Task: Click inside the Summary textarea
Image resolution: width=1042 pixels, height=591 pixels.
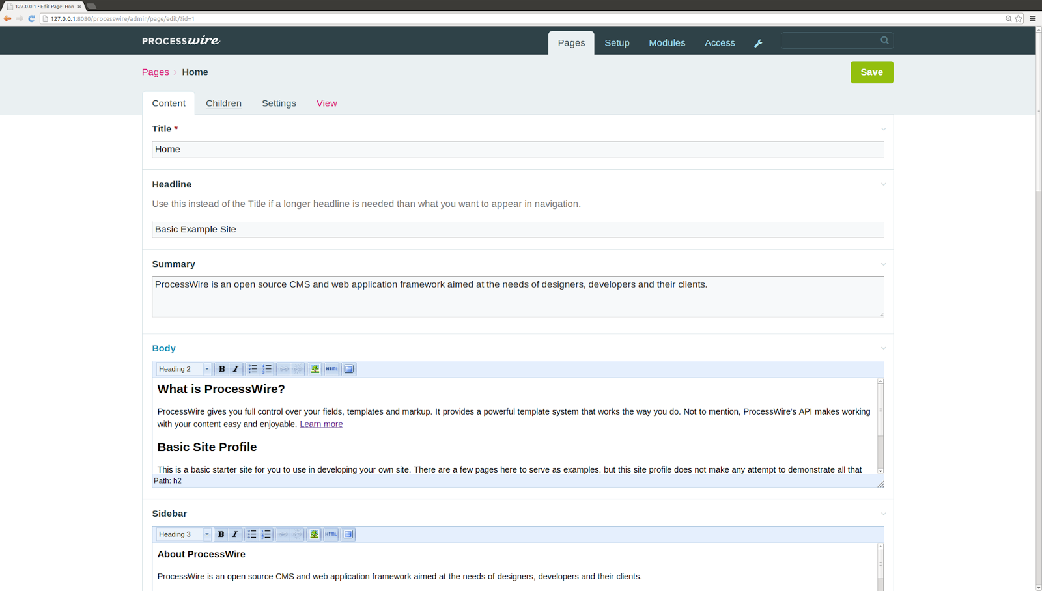Action: (518, 297)
